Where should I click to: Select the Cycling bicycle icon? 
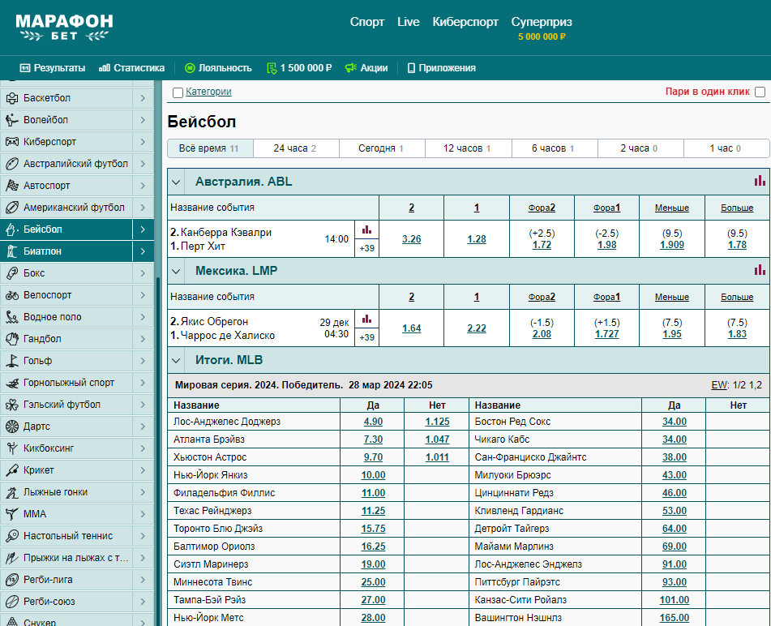click(12, 295)
